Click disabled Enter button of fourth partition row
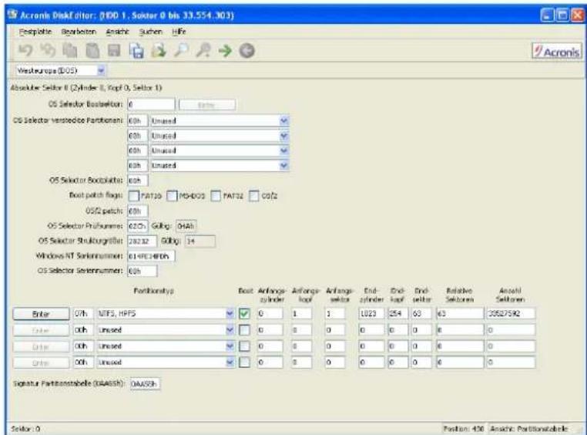Screen dimensions: 587x435 (x=41, y=362)
